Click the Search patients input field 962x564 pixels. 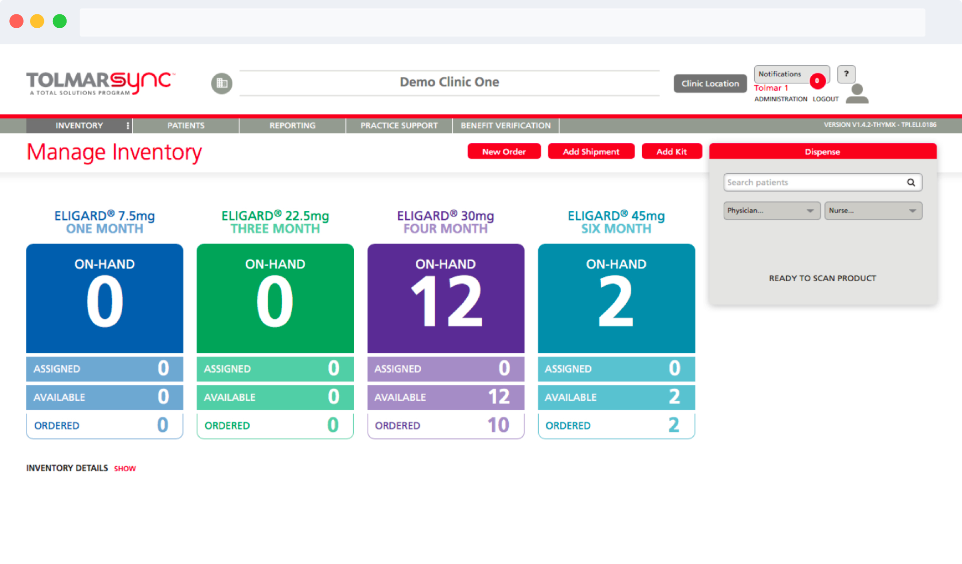pos(814,182)
